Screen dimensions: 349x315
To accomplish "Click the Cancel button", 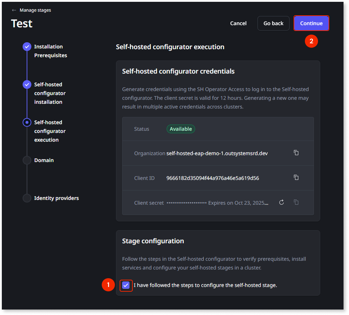I will pyautogui.click(x=238, y=23).
